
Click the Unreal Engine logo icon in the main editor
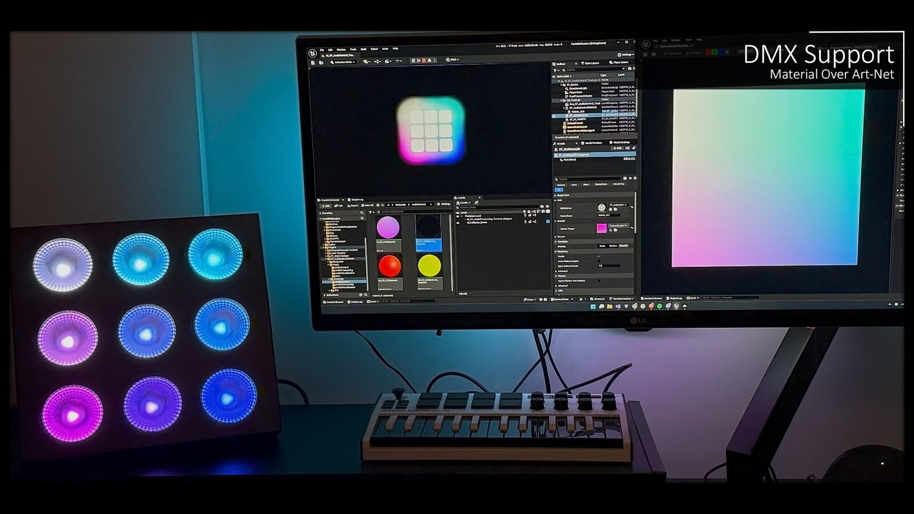(312, 53)
